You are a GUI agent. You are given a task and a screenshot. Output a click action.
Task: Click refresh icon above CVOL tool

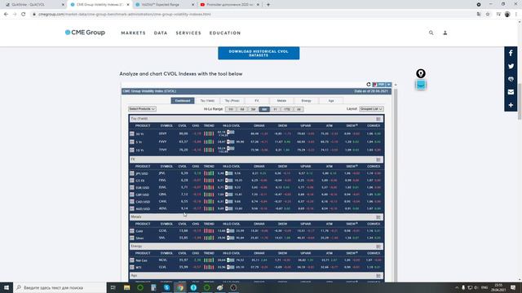369,85
